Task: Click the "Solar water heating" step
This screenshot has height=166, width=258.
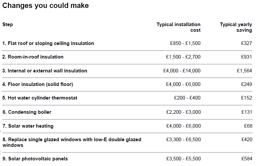Action: coord(28,126)
